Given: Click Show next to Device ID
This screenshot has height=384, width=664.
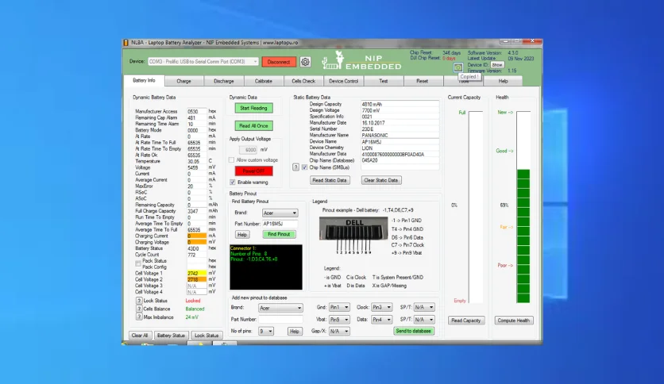Looking at the screenshot, I should (497, 65).
